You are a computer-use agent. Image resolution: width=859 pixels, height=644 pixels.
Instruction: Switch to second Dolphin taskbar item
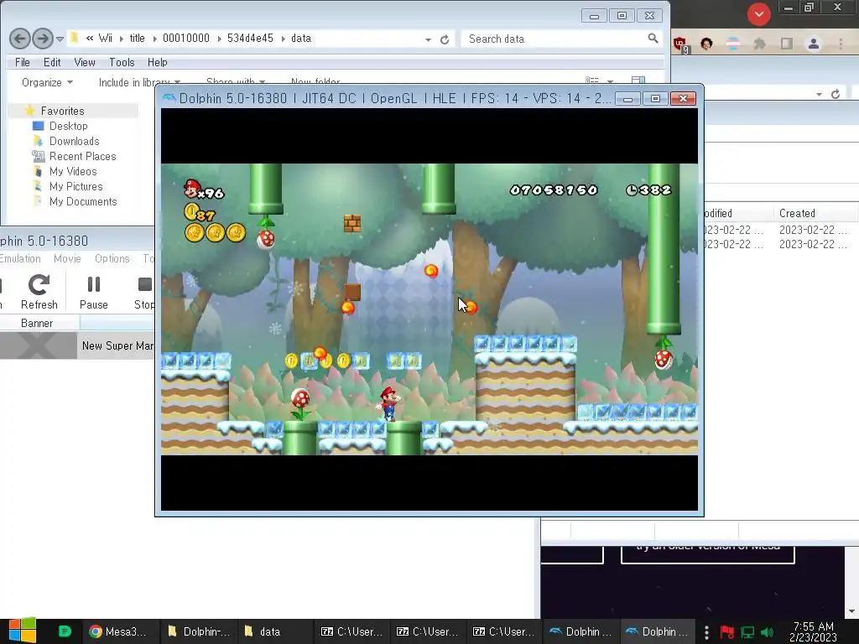tap(656, 631)
